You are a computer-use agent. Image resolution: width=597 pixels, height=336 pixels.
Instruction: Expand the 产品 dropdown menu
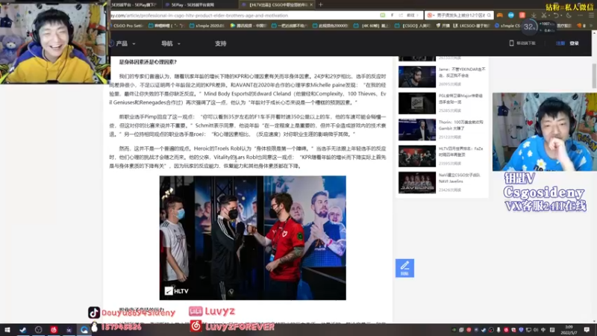[x=125, y=43]
